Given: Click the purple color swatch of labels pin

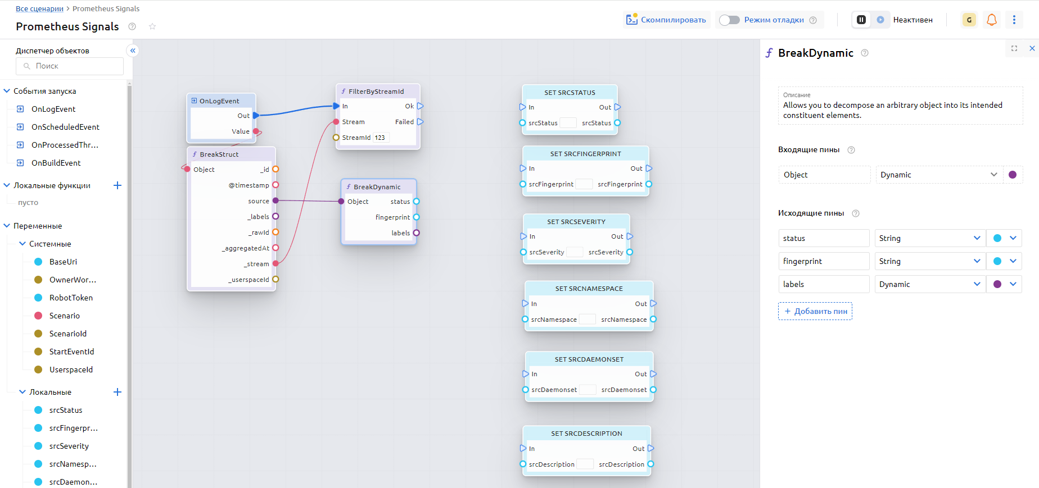Looking at the screenshot, I should 997,284.
